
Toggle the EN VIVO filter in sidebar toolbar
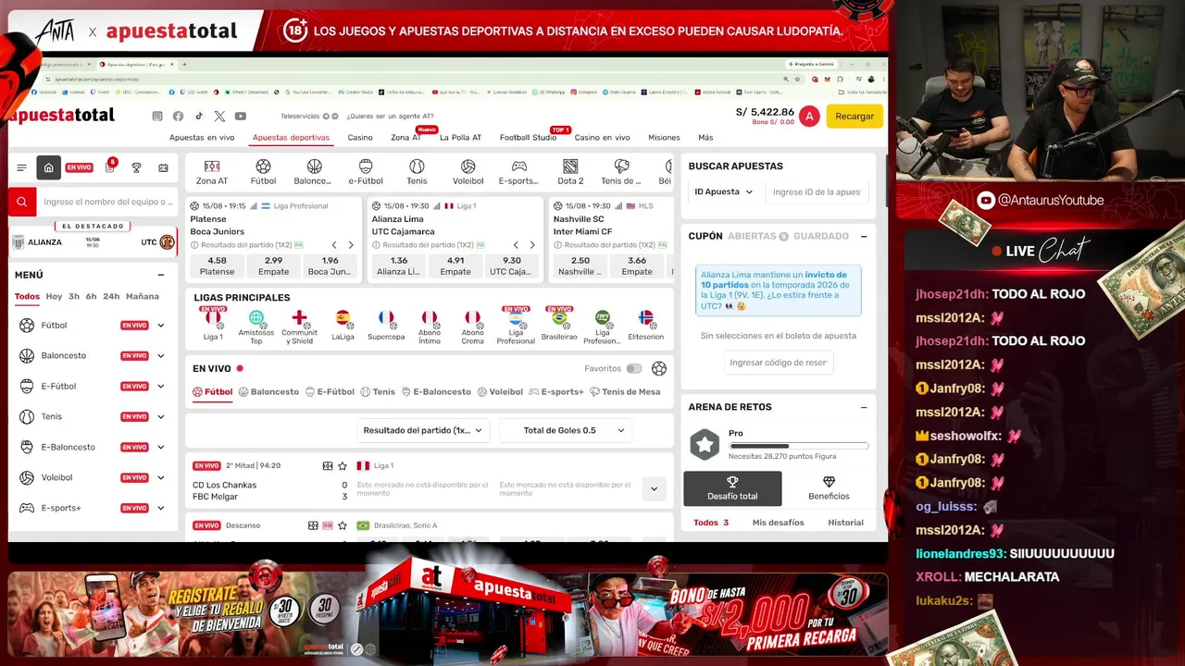pos(79,167)
